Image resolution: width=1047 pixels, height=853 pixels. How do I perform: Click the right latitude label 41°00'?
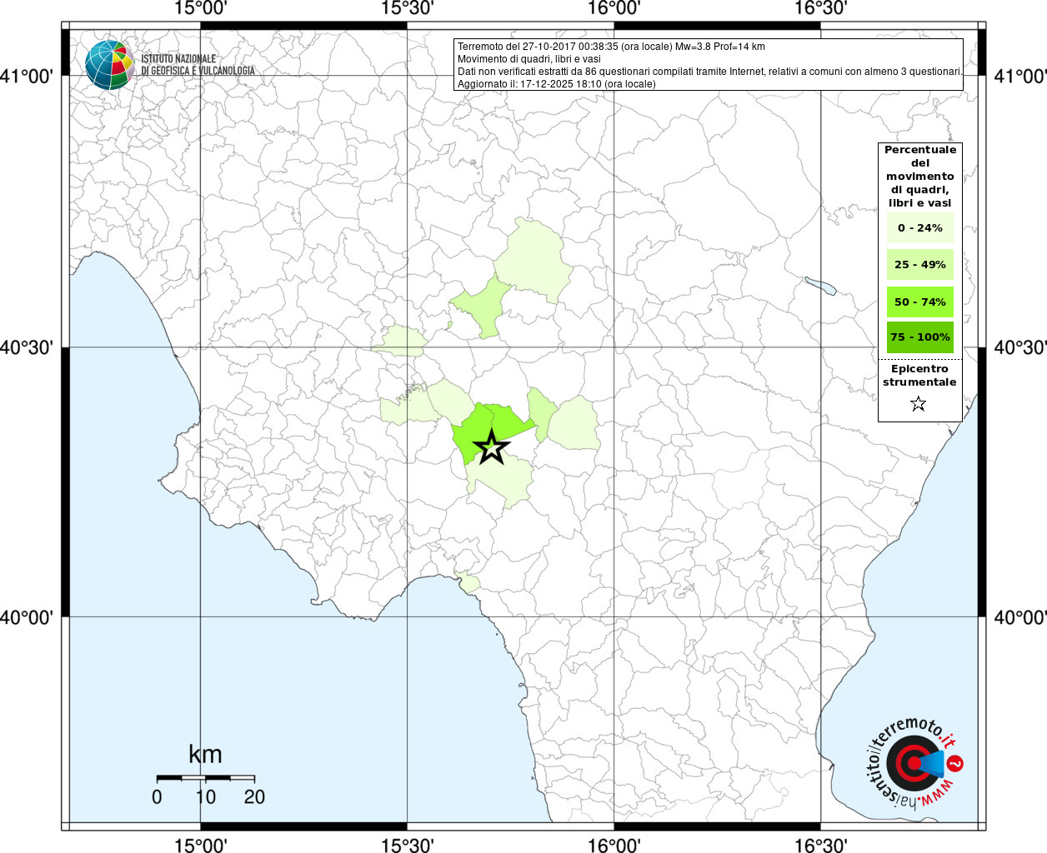(1020, 77)
